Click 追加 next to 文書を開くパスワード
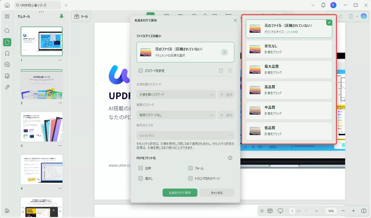 [x=226, y=95]
